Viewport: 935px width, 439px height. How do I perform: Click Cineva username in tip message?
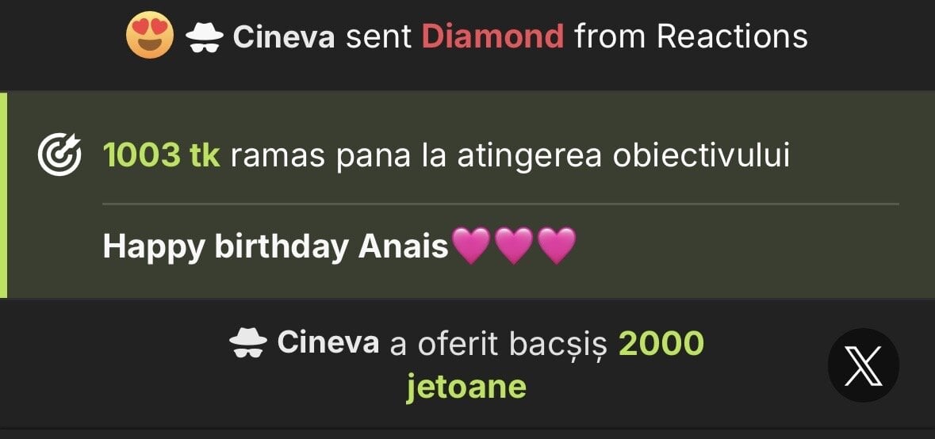328,343
